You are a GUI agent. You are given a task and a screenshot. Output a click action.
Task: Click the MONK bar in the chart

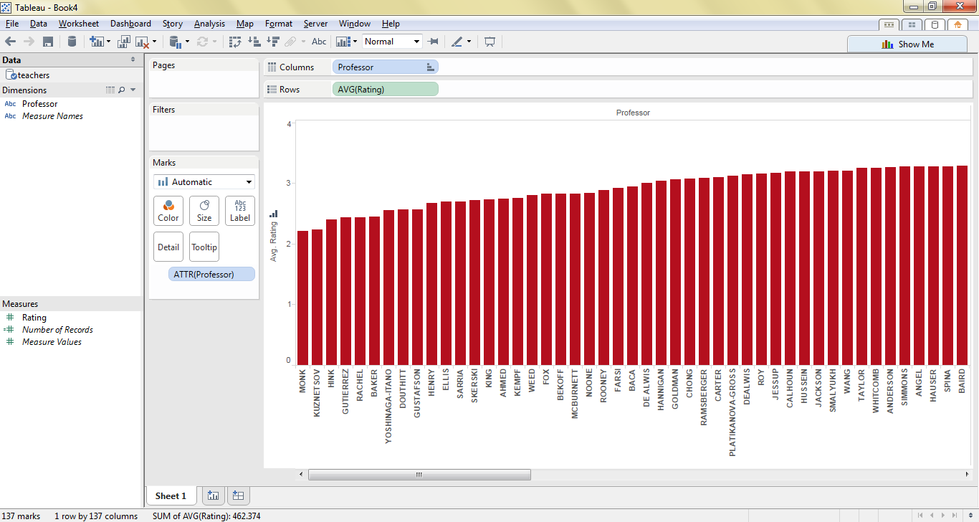coord(302,298)
